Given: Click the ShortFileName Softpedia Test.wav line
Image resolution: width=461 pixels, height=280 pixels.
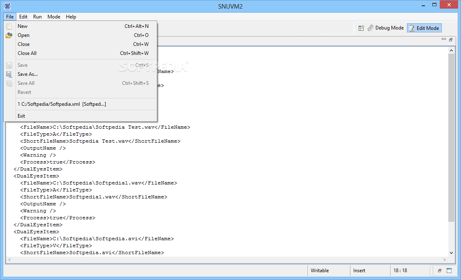Looking at the screenshot, I should [x=100, y=141].
